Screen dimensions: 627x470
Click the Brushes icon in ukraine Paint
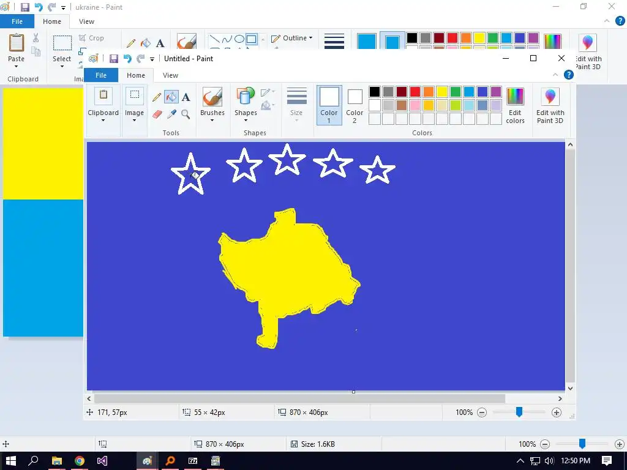(x=187, y=42)
